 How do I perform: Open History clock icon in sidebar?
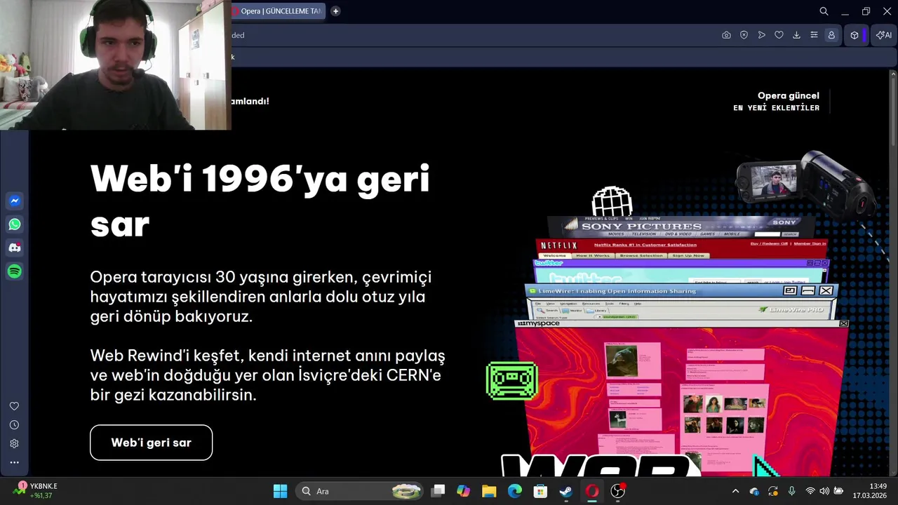[14, 425]
